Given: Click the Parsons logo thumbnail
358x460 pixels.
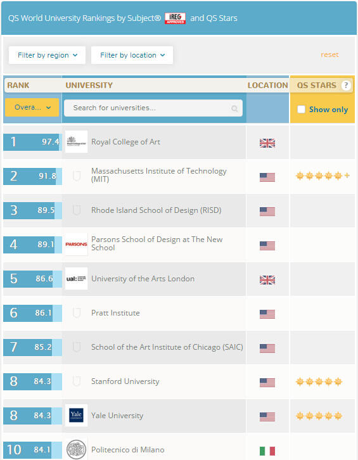Looking at the screenshot, I should click(76, 245).
